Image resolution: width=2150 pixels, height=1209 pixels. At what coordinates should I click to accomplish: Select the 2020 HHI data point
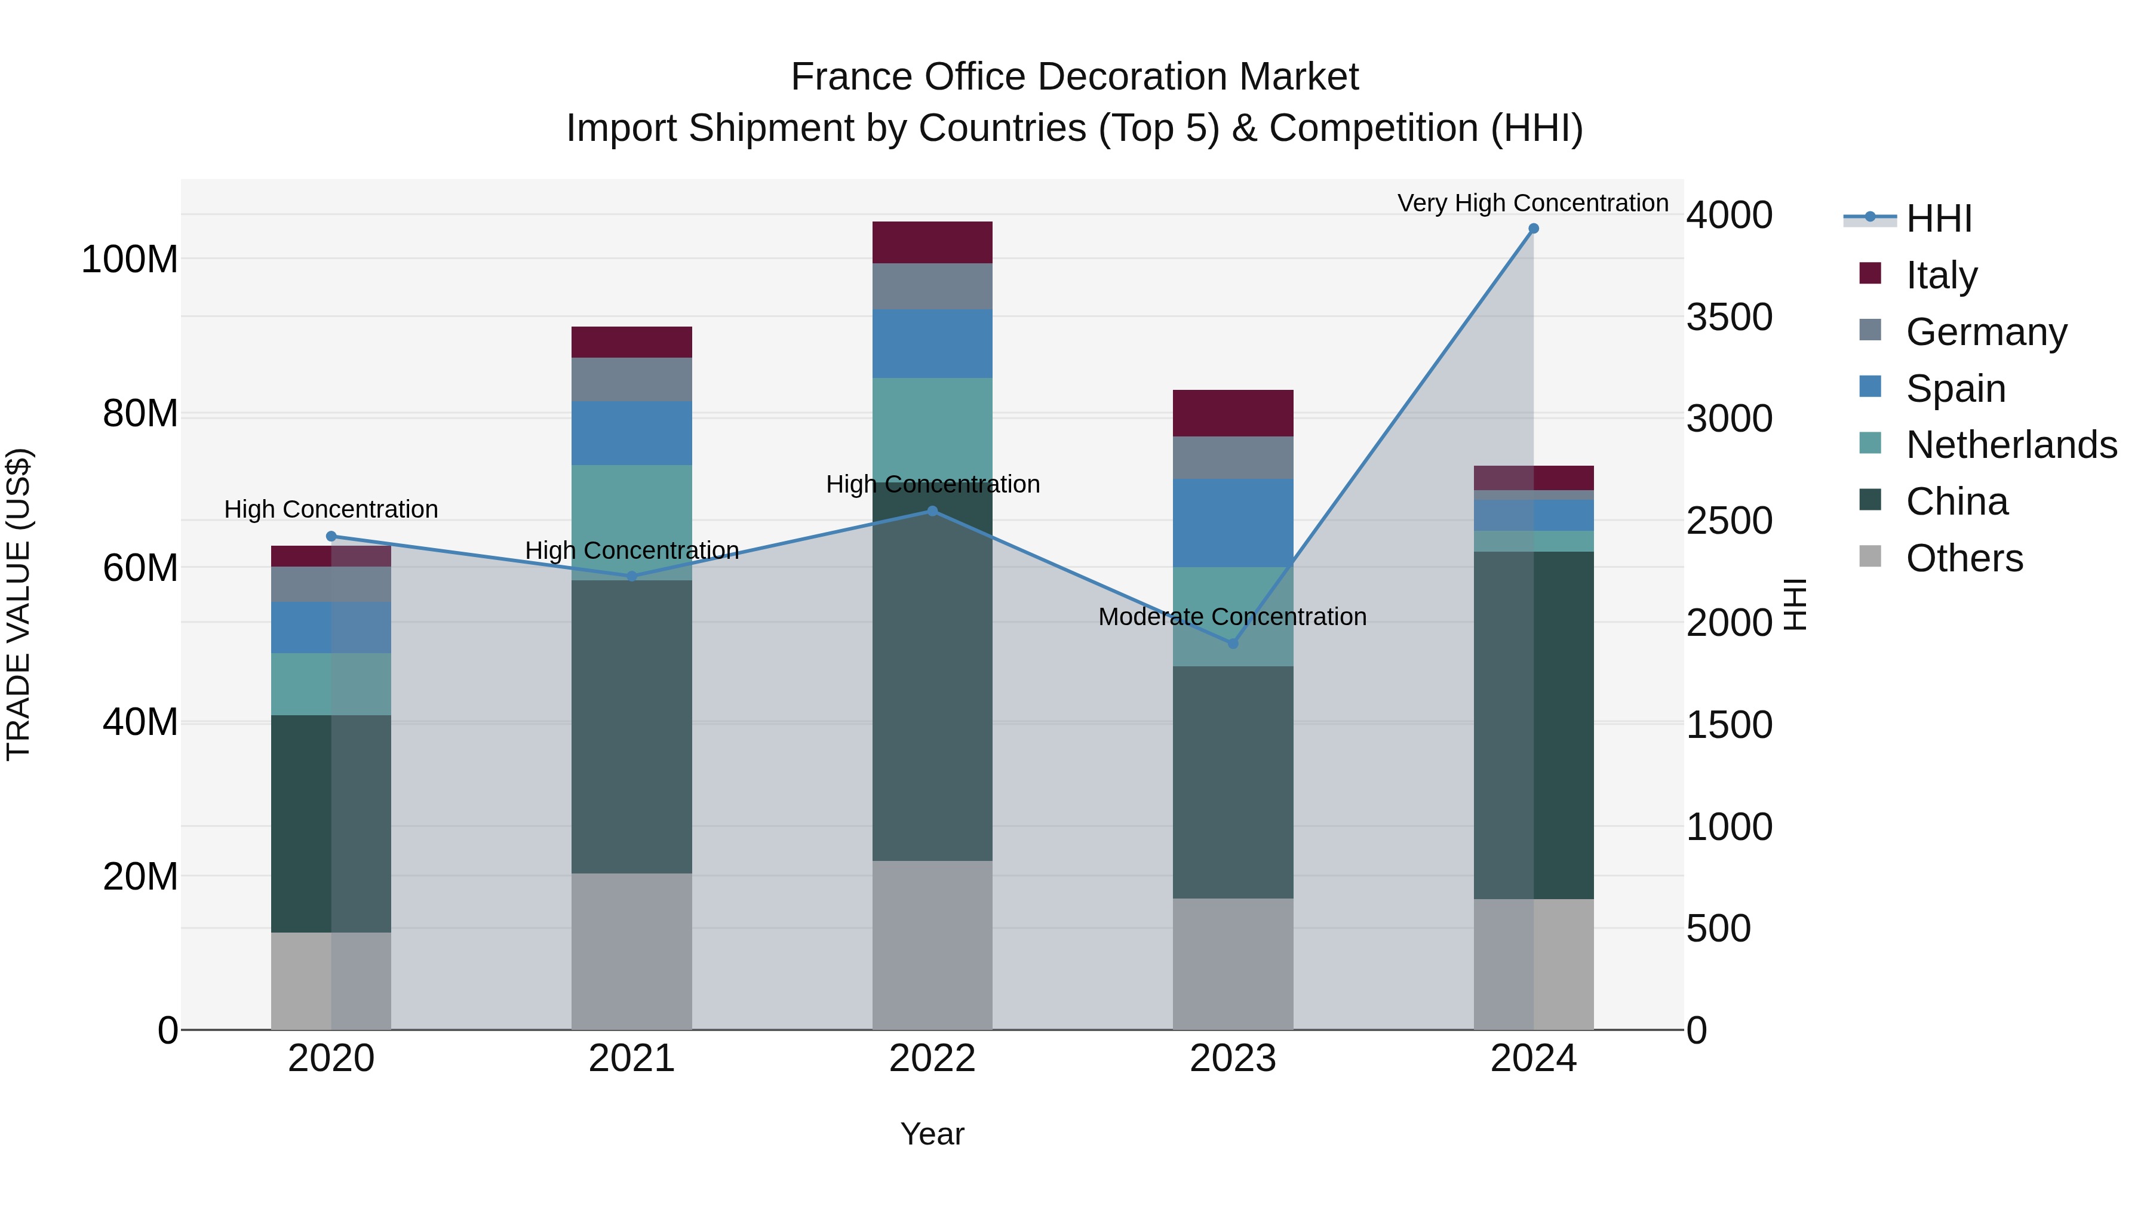coord(331,537)
